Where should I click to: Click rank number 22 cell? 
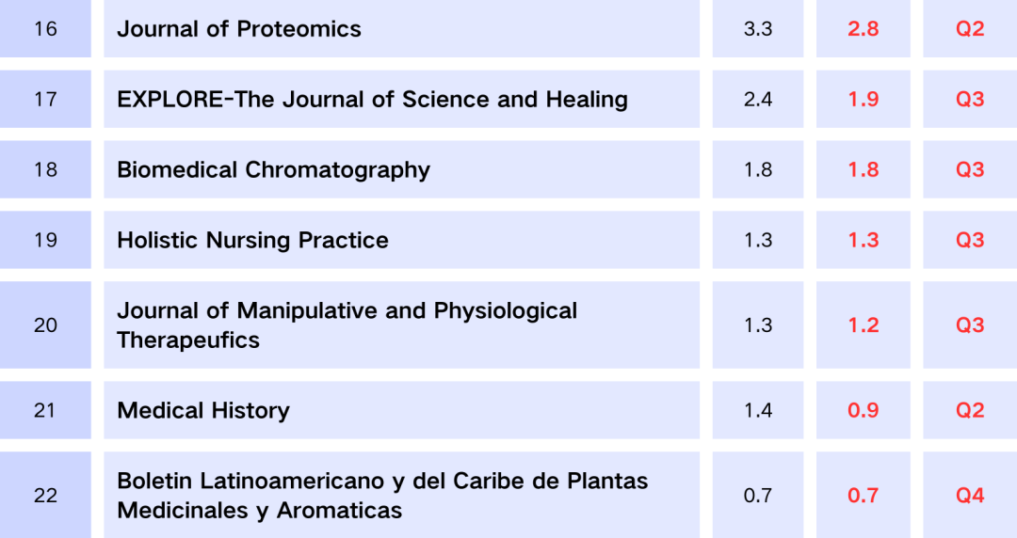pyautogui.click(x=45, y=496)
